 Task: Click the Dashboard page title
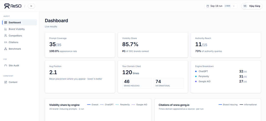56,21
